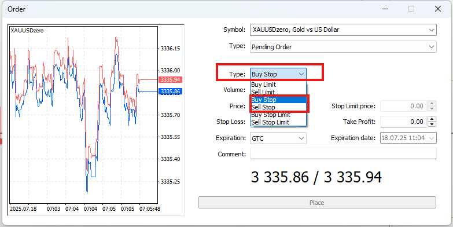Expand the Symbol XAUUSDzero dropdown
The image size is (453, 227).
343,30
